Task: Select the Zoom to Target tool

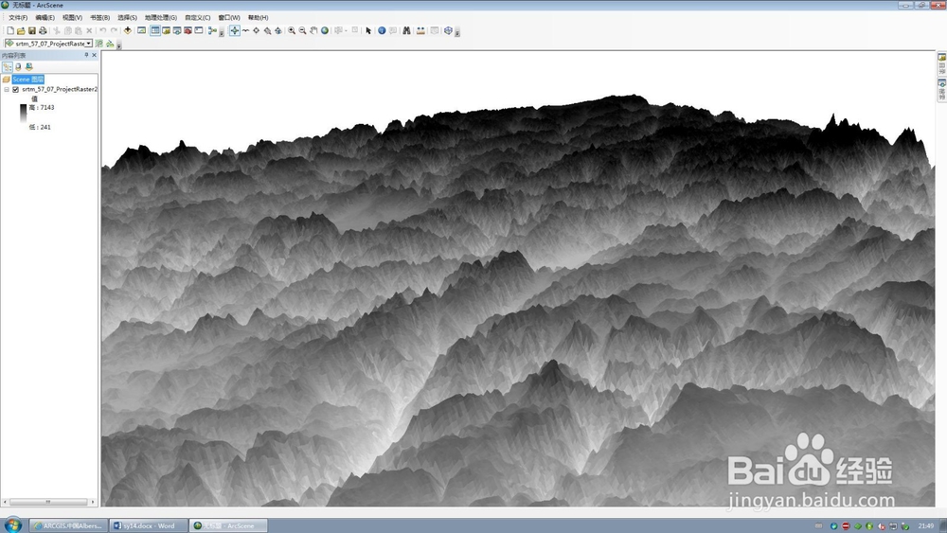Action: pyautogui.click(x=267, y=30)
